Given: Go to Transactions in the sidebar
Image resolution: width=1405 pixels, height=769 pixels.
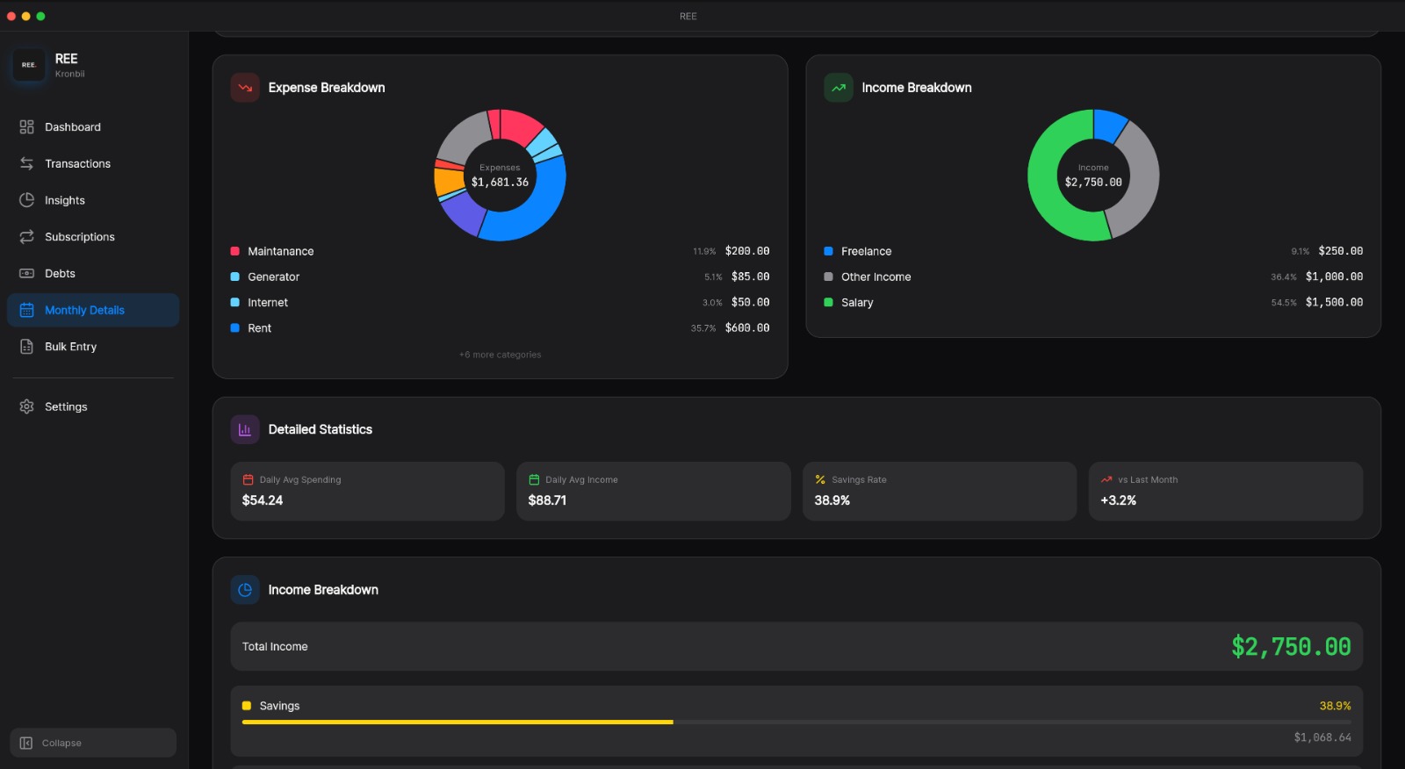Looking at the screenshot, I should [93, 164].
